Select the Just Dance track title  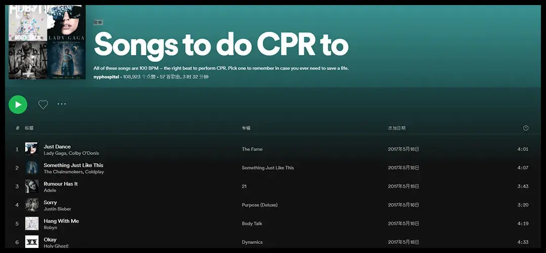[x=57, y=146]
